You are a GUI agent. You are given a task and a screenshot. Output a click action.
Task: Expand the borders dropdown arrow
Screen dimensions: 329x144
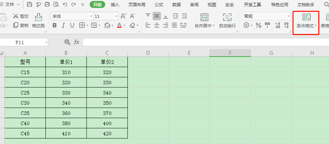tap(87, 26)
